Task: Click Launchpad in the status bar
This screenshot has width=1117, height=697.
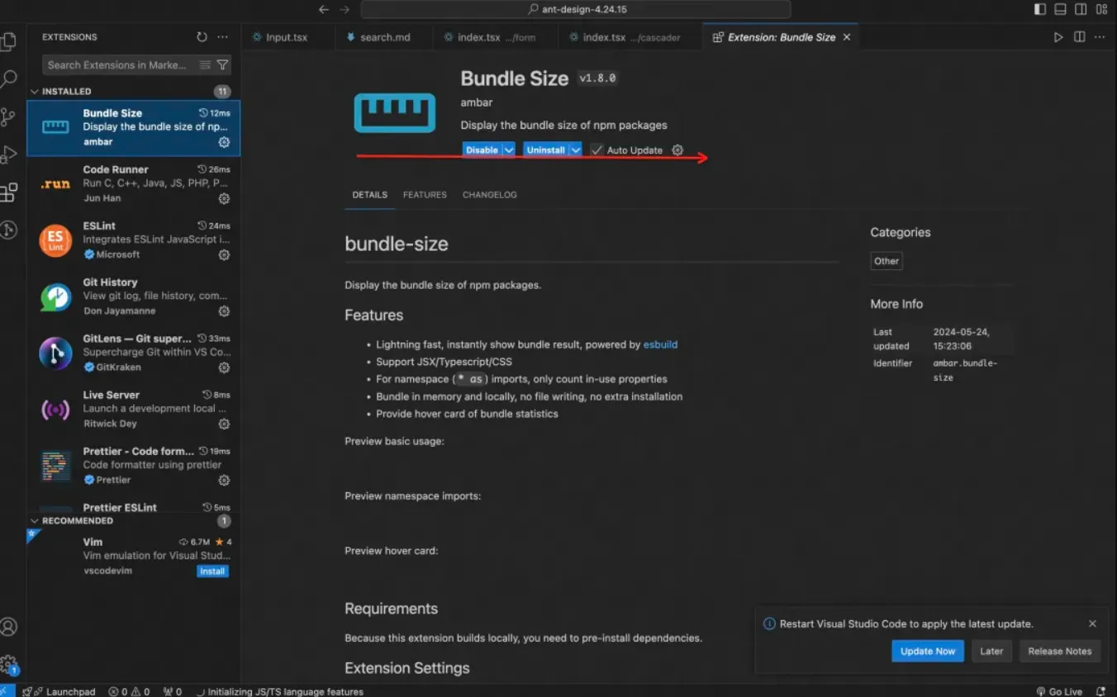Action: click(x=59, y=691)
